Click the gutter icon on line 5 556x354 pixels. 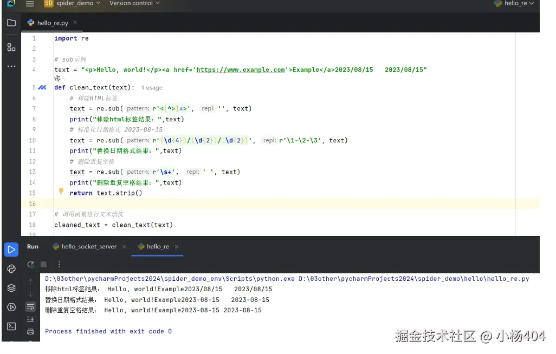[x=42, y=87]
